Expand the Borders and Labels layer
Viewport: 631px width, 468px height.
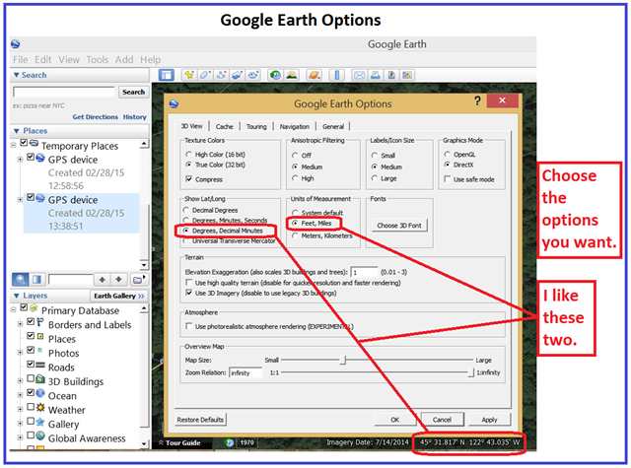point(20,324)
